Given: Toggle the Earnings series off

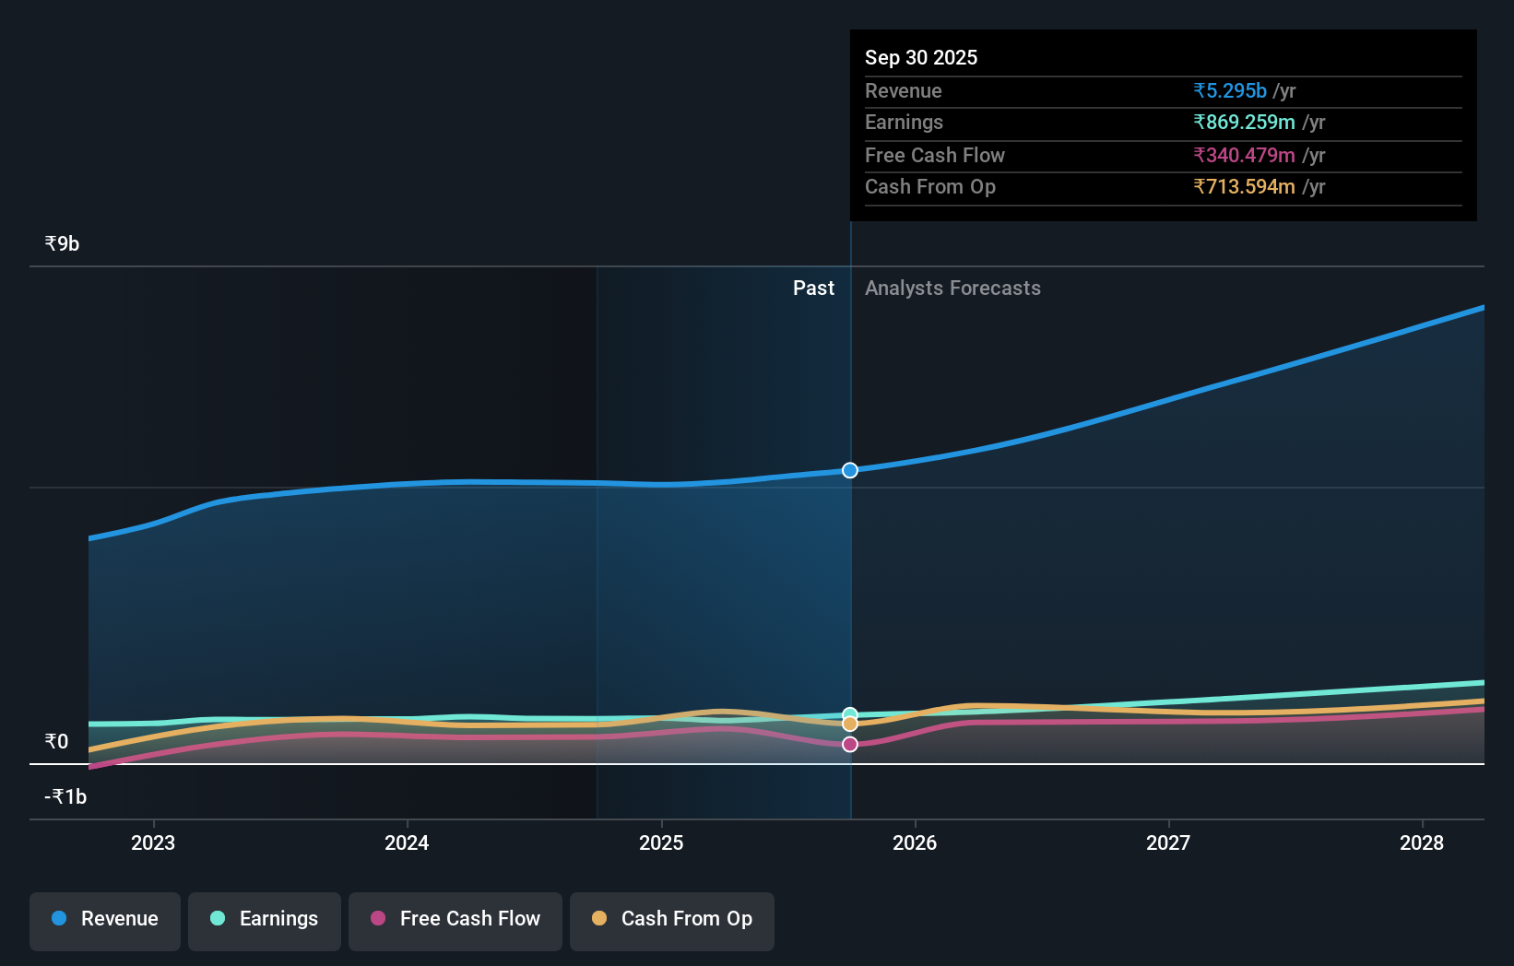Looking at the screenshot, I should (x=264, y=921).
